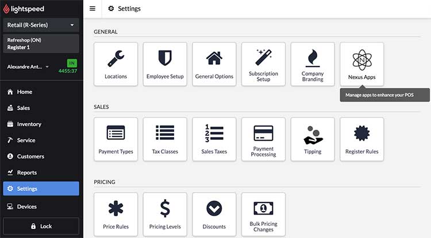
Task: Open Price Rules asterisk tile
Action: (x=116, y=213)
